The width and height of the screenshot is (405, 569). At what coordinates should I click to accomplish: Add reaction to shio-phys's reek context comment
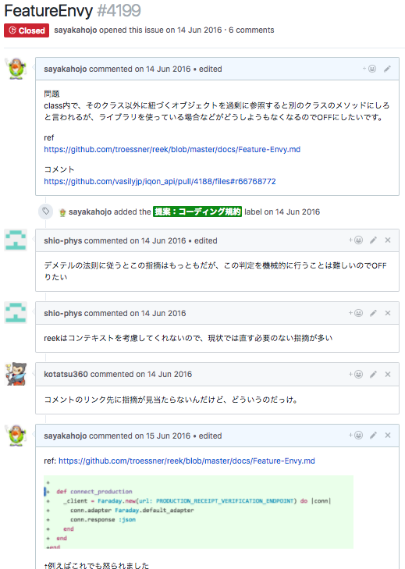coord(356,313)
